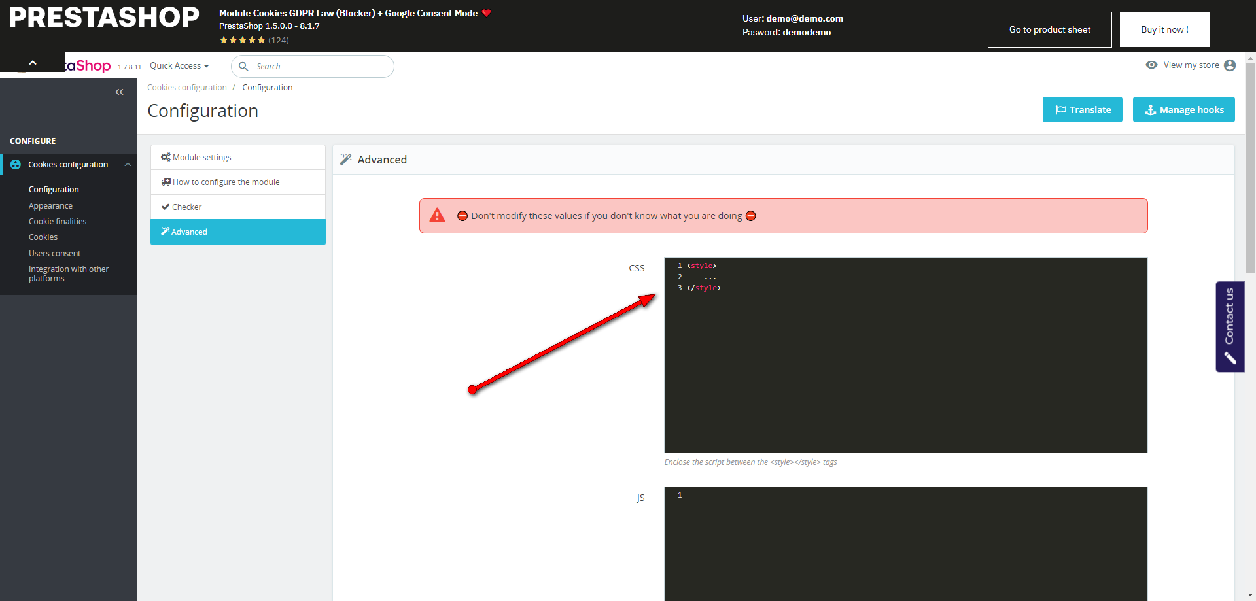
Task: Click the magic wand icon in Advanced header
Action: pos(346,159)
